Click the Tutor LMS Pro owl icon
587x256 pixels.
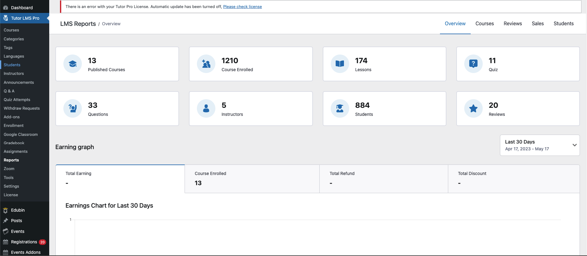click(6, 18)
